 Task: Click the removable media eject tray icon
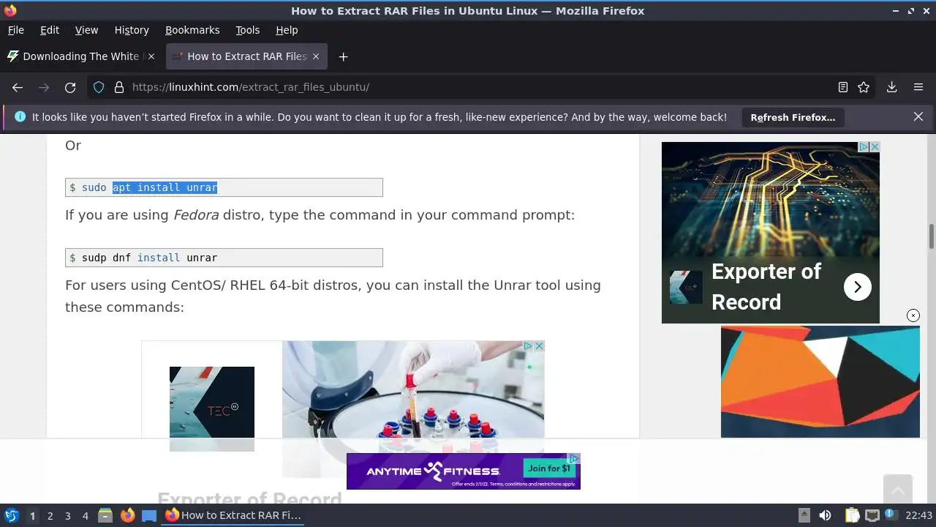coord(804,515)
